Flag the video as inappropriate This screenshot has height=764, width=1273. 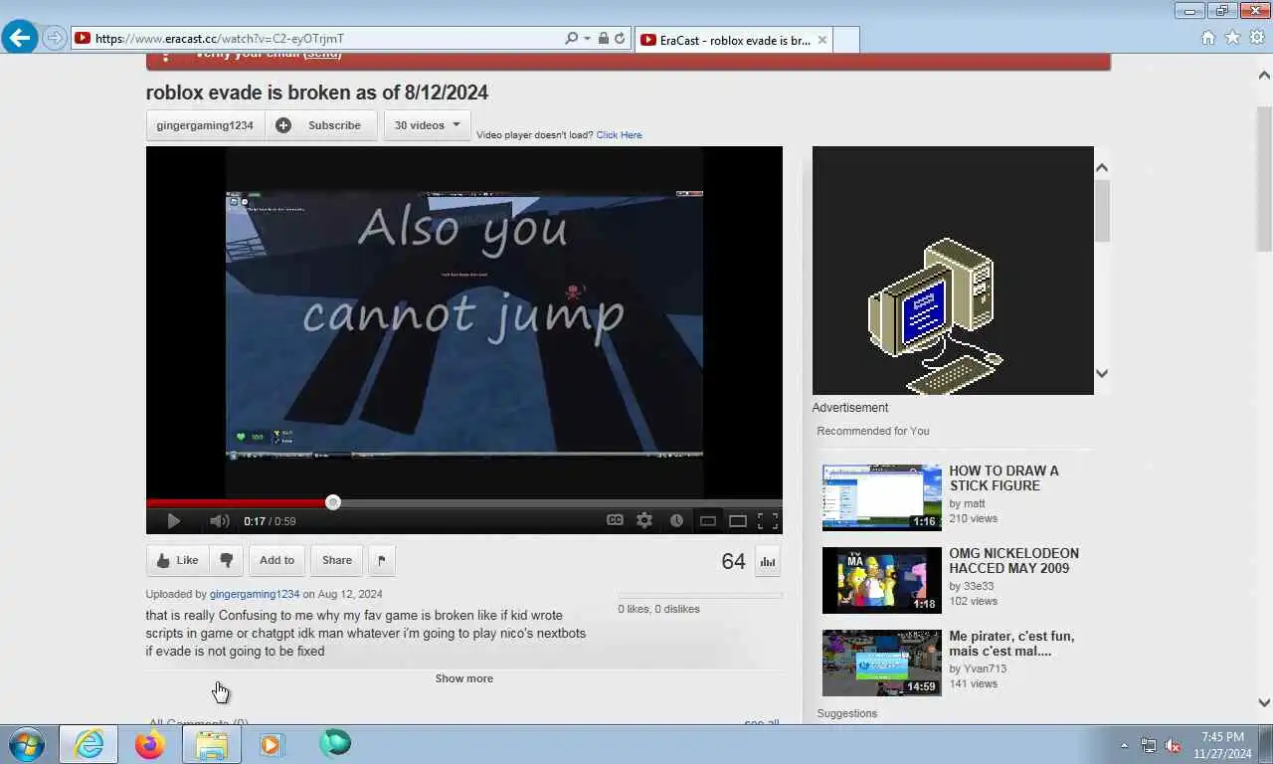[x=382, y=560]
